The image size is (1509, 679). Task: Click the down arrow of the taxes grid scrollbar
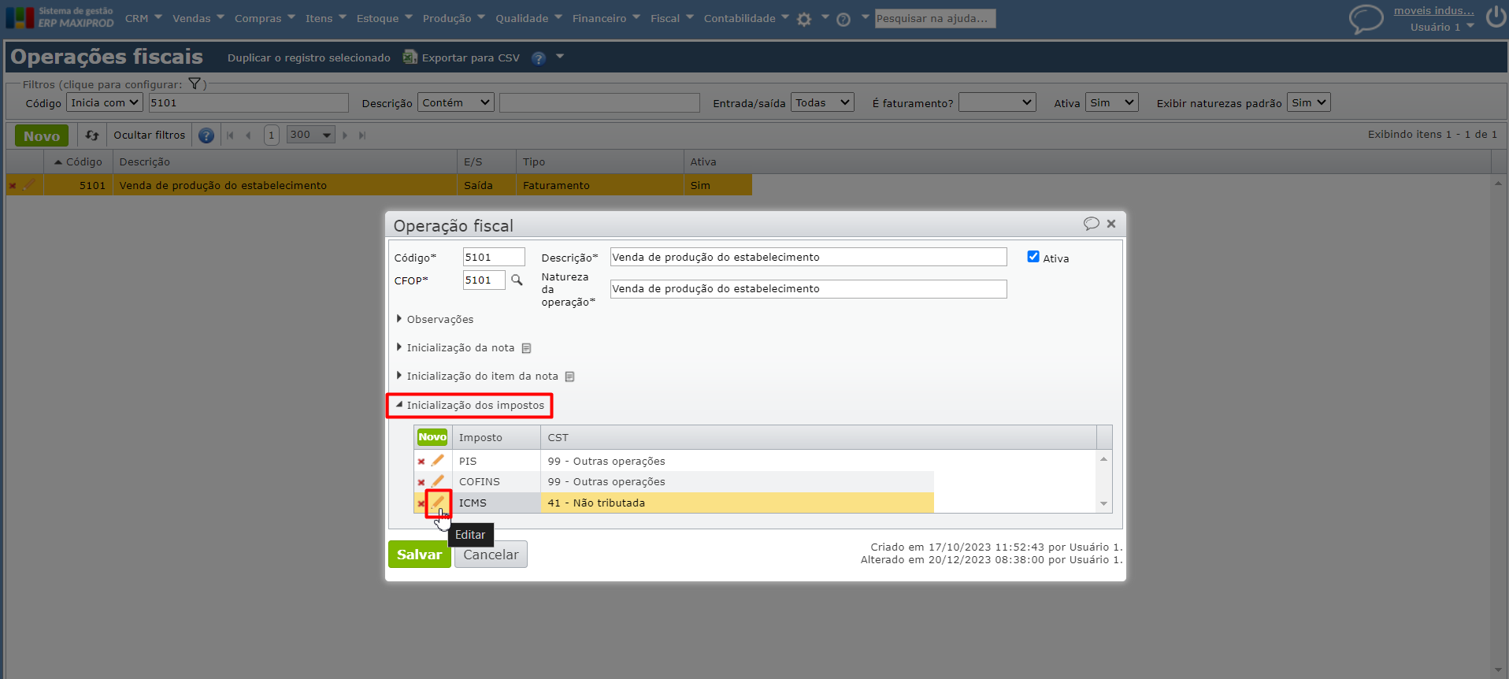click(1104, 504)
